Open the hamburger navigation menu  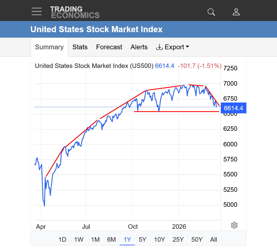coord(37,11)
